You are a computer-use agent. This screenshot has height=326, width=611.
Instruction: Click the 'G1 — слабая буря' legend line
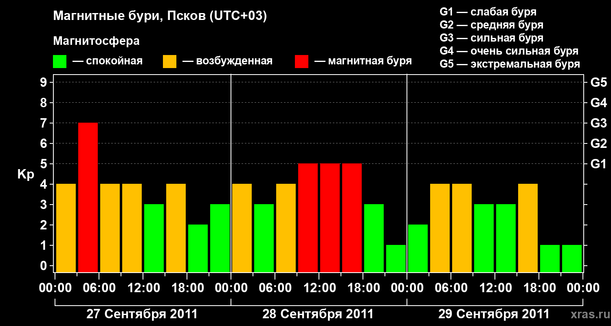coord(488,12)
